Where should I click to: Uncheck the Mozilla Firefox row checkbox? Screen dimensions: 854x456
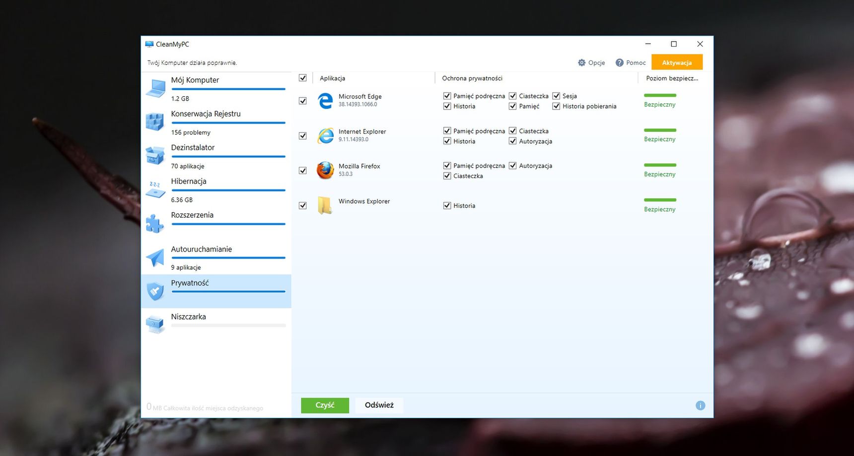[x=303, y=171]
